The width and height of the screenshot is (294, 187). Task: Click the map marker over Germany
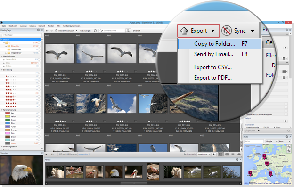pos(264,156)
